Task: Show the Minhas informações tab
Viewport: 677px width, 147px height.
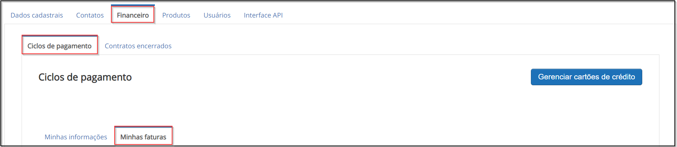Action: tap(76, 137)
